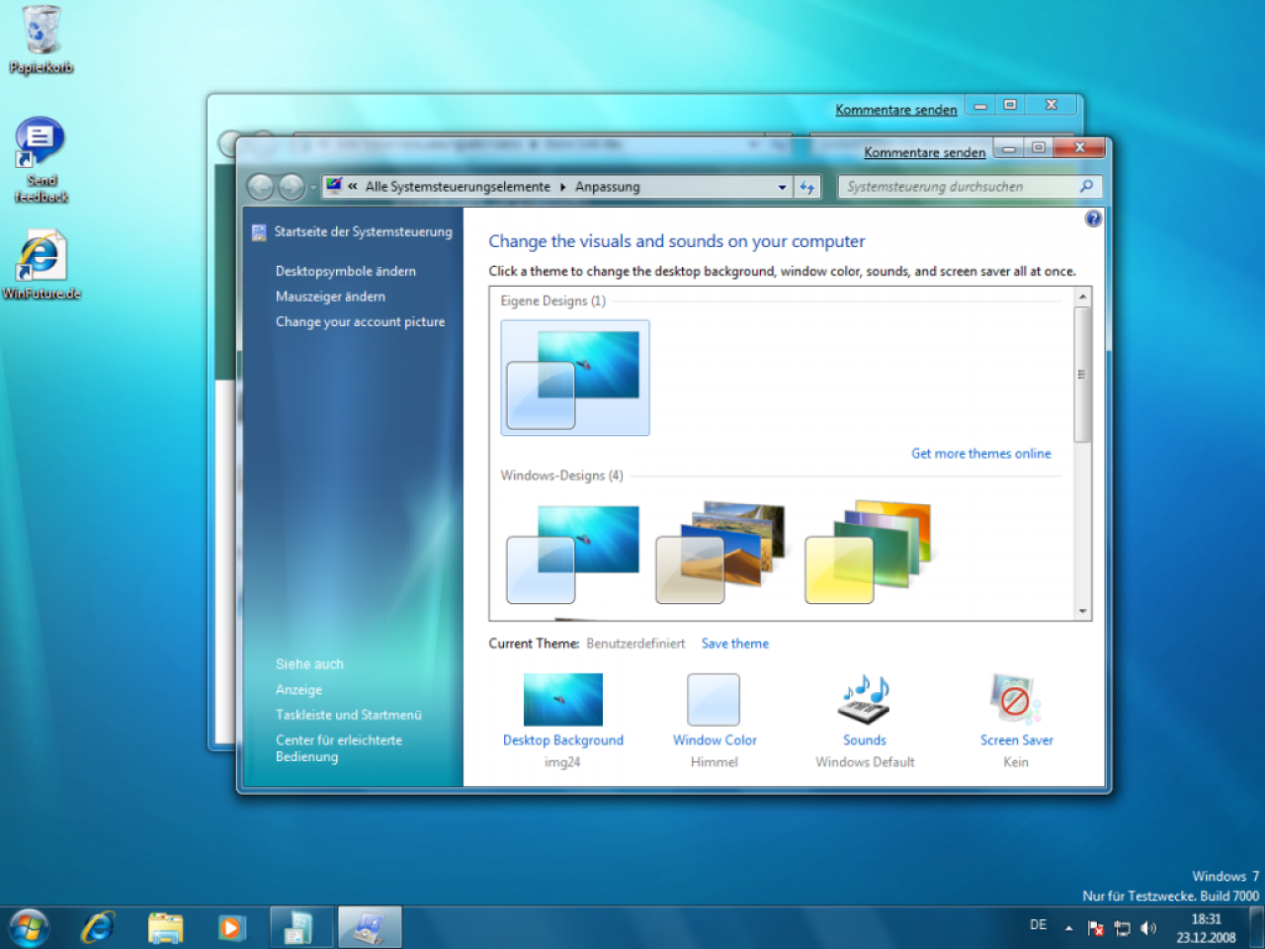Viewport: 1265px width, 949px height.
Task: Click the Window Color text link
Action: pos(715,740)
